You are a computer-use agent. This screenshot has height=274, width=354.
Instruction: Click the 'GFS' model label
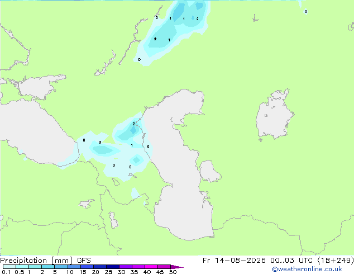click(84, 261)
